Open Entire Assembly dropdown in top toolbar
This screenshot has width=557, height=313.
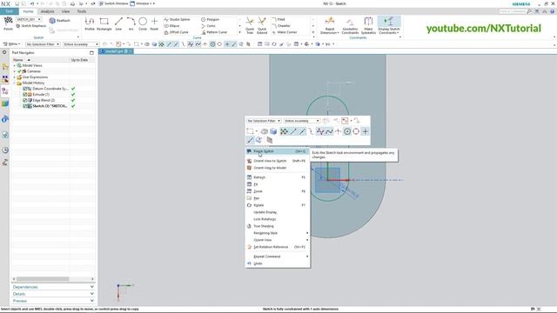click(81, 44)
